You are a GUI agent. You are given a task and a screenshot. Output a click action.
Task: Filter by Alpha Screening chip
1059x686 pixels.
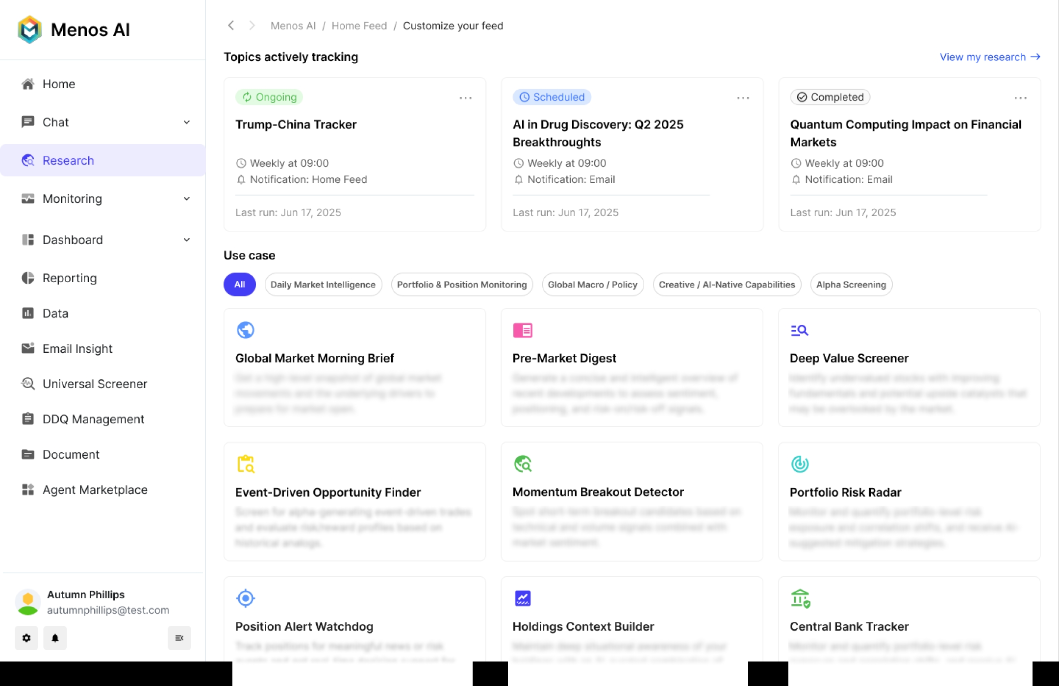(851, 285)
